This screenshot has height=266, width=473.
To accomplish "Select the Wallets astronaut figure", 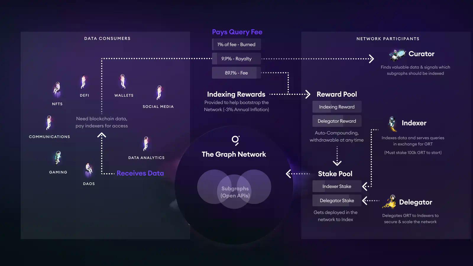I will [x=123, y=81].
